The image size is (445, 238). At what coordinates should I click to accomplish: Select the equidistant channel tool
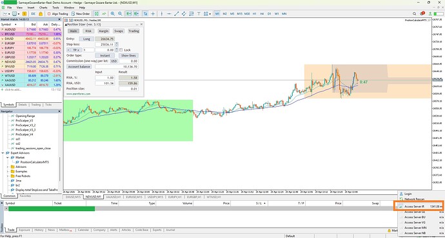click(x=184, y=14)
